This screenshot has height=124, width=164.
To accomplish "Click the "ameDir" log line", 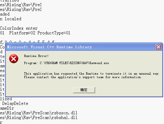I will pos(7,108).
